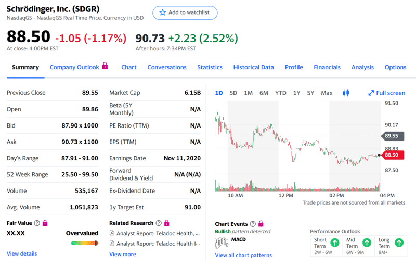Click the Full screen expand arrows icon

[x=371, y=93]
